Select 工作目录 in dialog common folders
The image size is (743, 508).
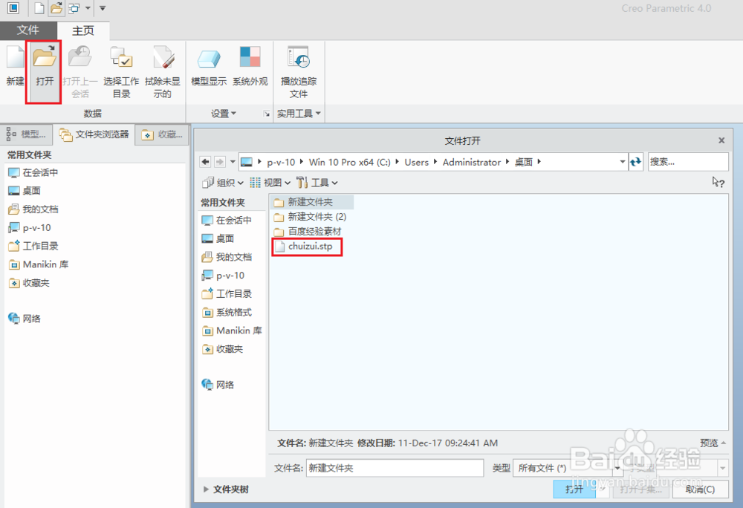click(x=227, y=294)
